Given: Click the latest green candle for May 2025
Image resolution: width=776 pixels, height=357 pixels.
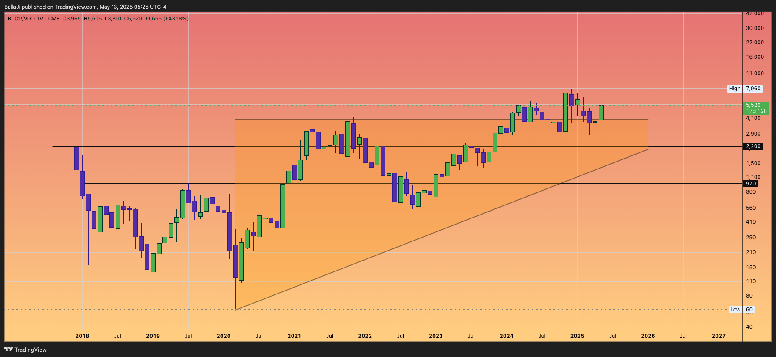Looking at the screenshot, I should click(601, 112).
